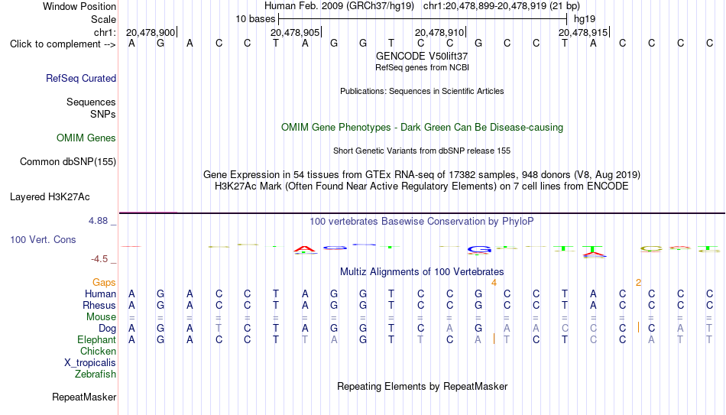Select the Rhesus species row label
The image size is (726, 415).
coord(99,306)
